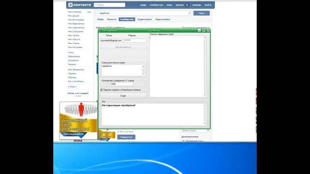Click the play arrow icon beside музыка

pyautogui.click(x=187, y=5)
